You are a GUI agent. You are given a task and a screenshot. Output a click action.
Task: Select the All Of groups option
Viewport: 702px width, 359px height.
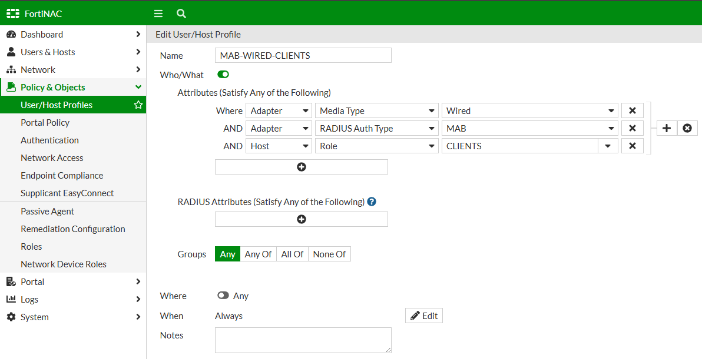pos(292,254)
